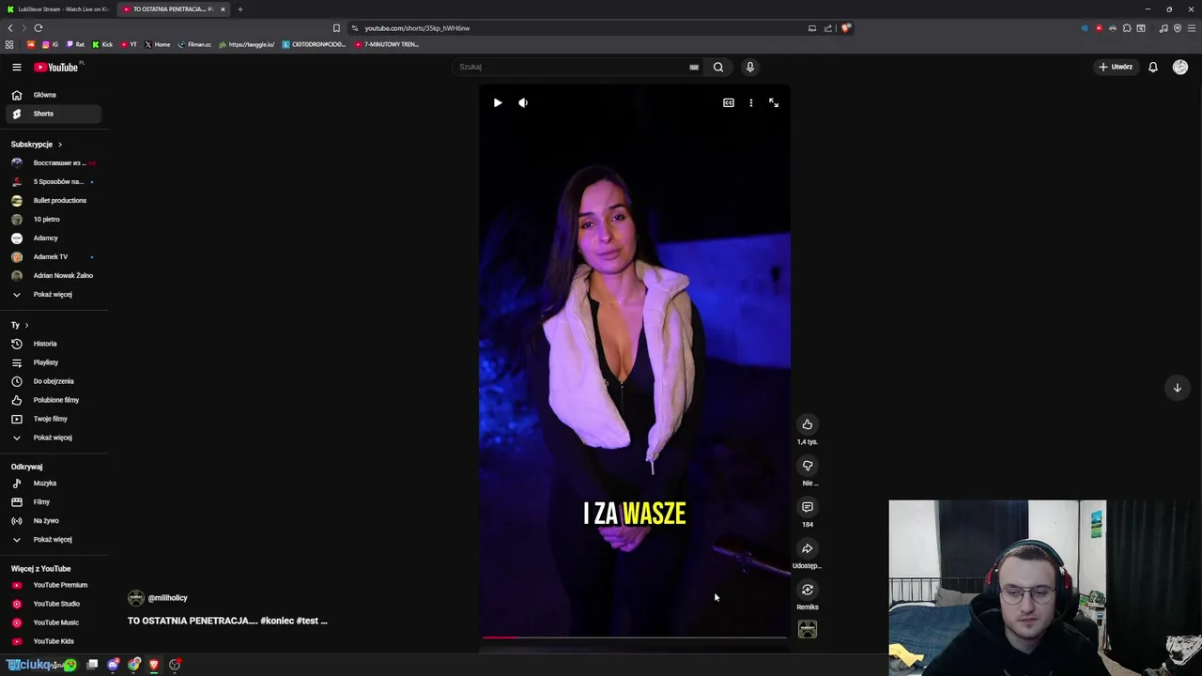Go to YouTube home via logo
Image resolution: width=1202 pixels, height=676 pixels.
click(x=56, y=67)
